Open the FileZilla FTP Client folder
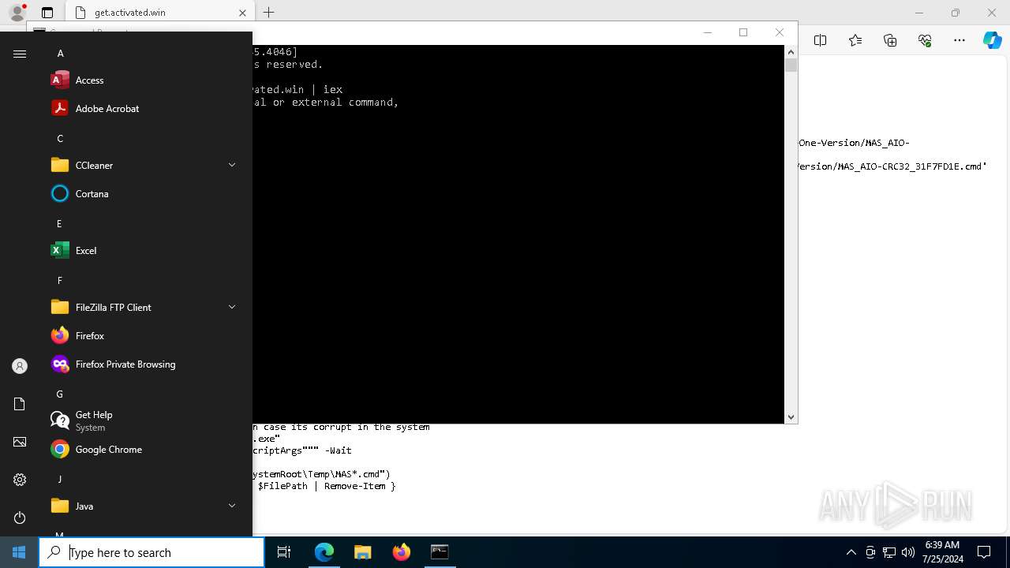The width and height of the screenshot is (1010, 568). click(145, 308)
